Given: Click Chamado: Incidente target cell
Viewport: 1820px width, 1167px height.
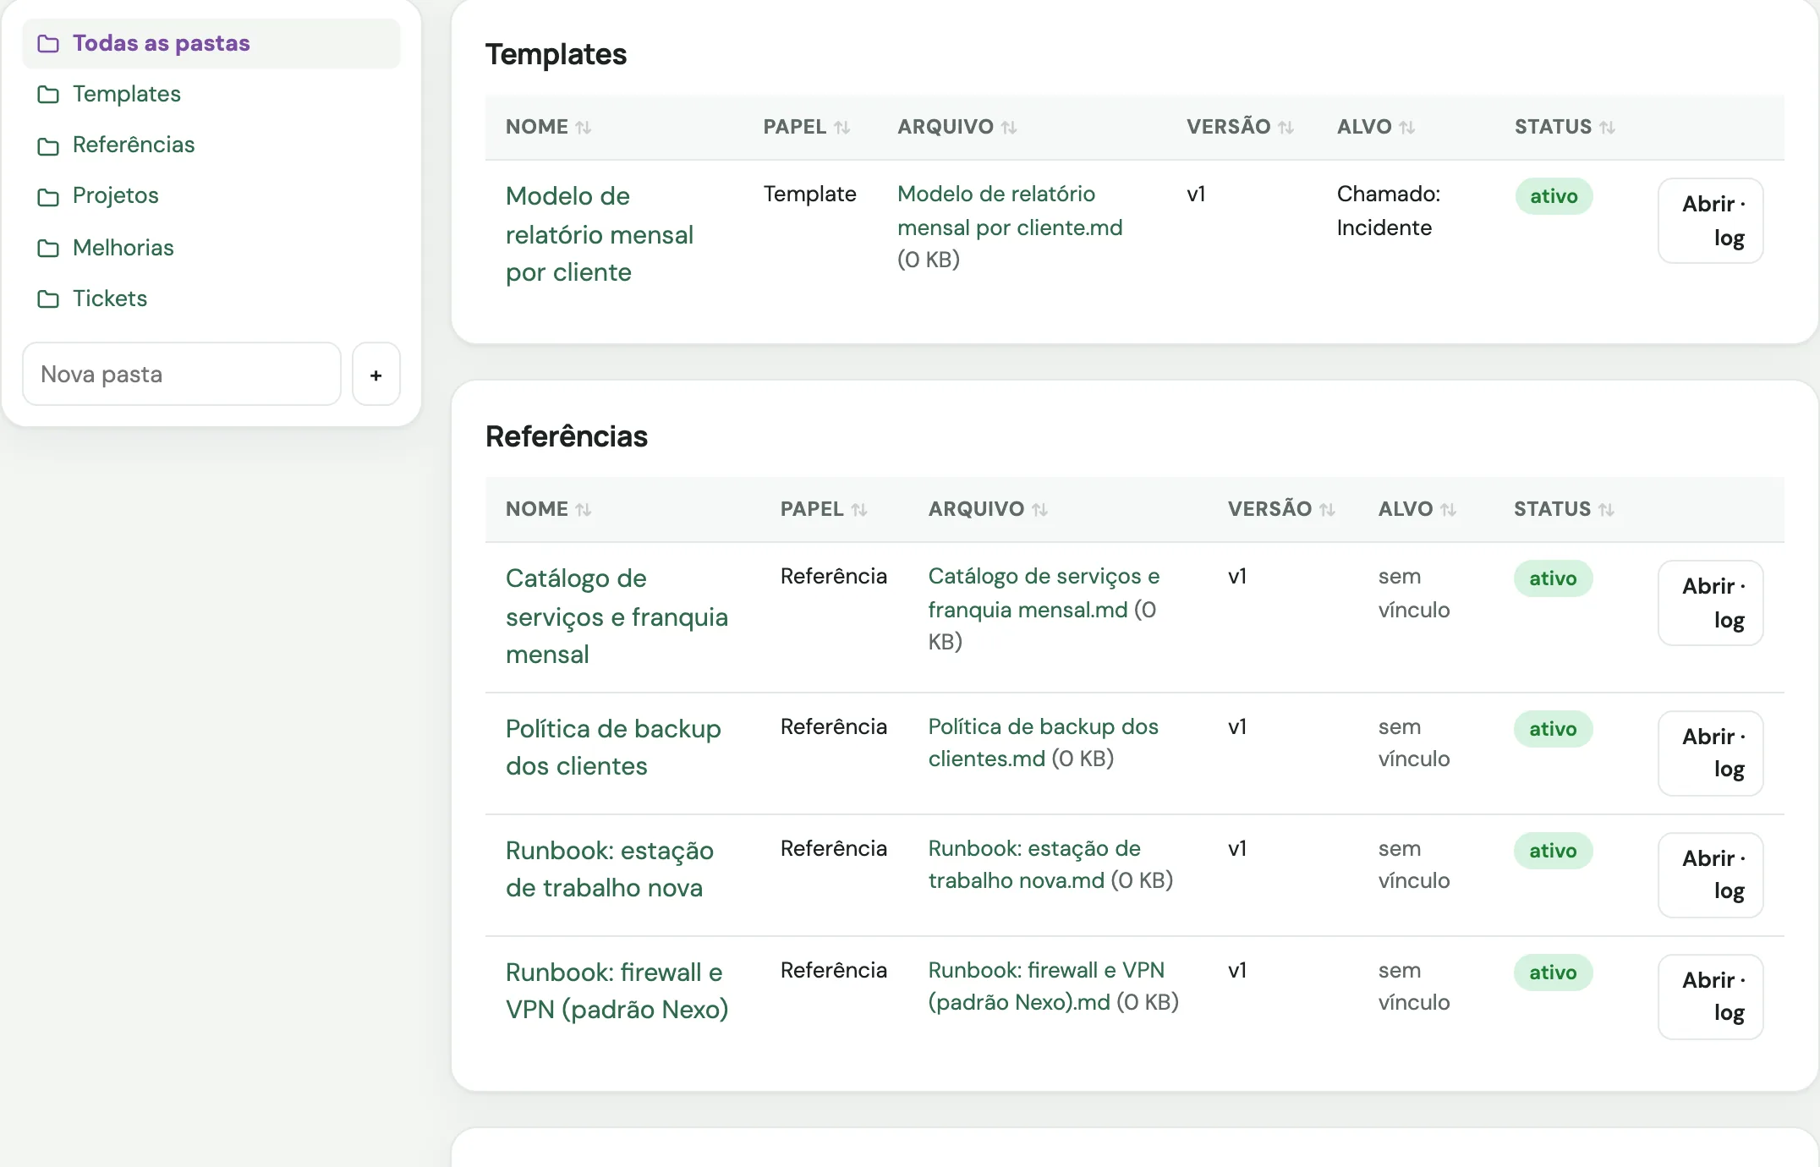Looking at the screenshot, I should [x=1389, y=211].
